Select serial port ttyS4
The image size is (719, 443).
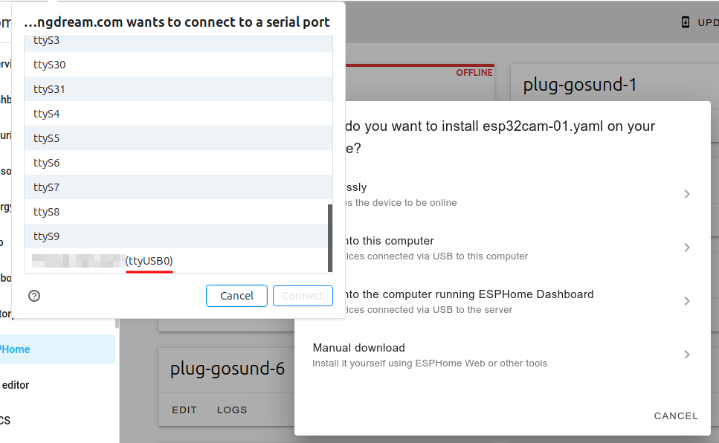[x=178, y=113]
